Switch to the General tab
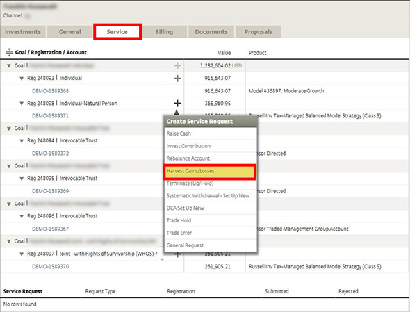The width and height of the screenshot is (410, 312). (x=69, y=32)
